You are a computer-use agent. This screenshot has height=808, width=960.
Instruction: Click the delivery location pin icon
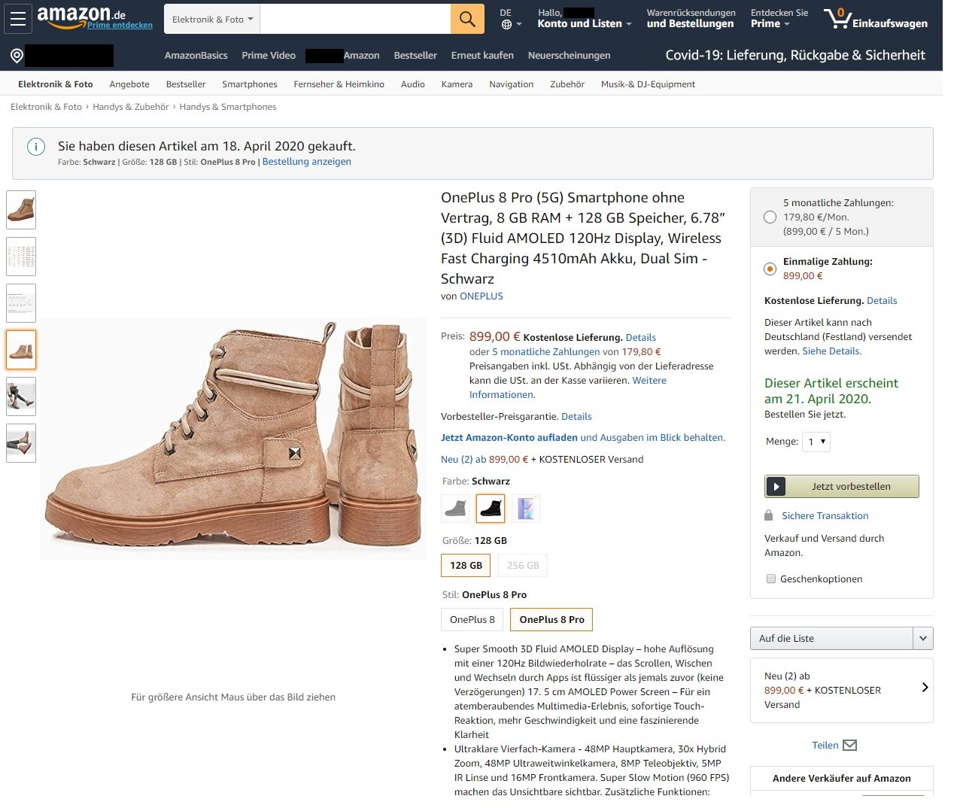(x=17, y=56)
